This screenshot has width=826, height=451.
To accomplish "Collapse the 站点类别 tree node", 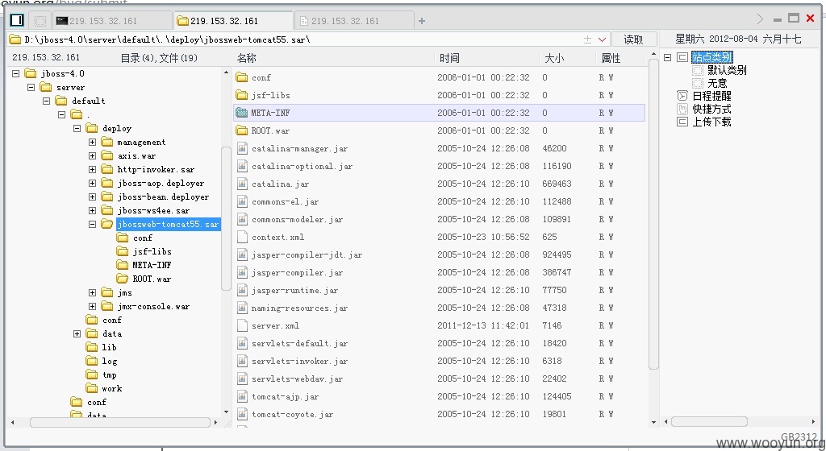I will click(667, 57).
